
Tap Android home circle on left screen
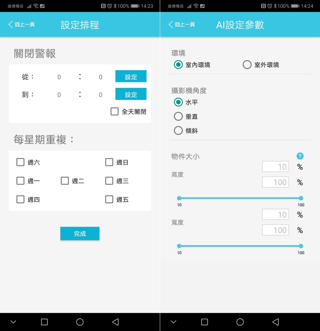[80, 322]
